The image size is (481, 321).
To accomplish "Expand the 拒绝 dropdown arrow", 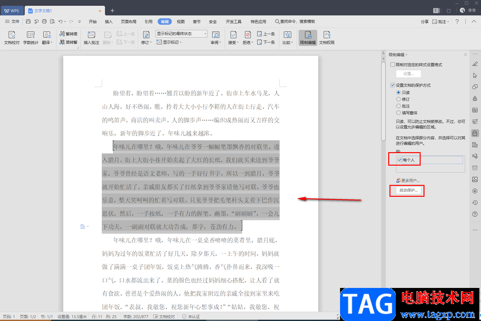I will 252,42.
